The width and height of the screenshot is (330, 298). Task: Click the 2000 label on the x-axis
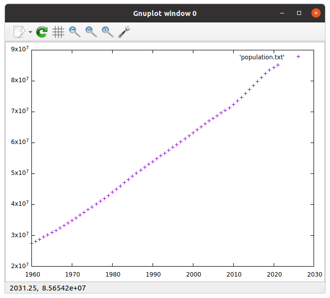pyautogui.click(x=193, y=274)
